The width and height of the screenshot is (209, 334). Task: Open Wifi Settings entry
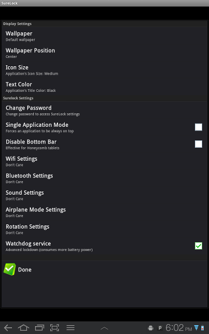pos(104,161)
